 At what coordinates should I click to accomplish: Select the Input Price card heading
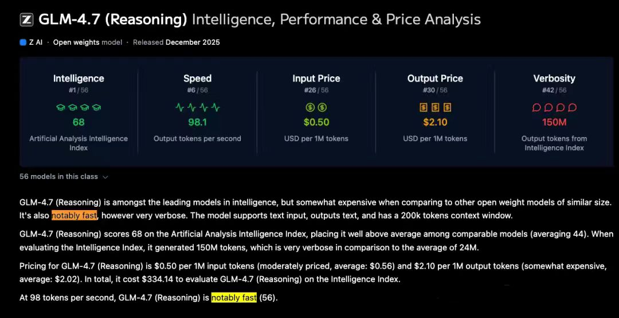point(316,79)
